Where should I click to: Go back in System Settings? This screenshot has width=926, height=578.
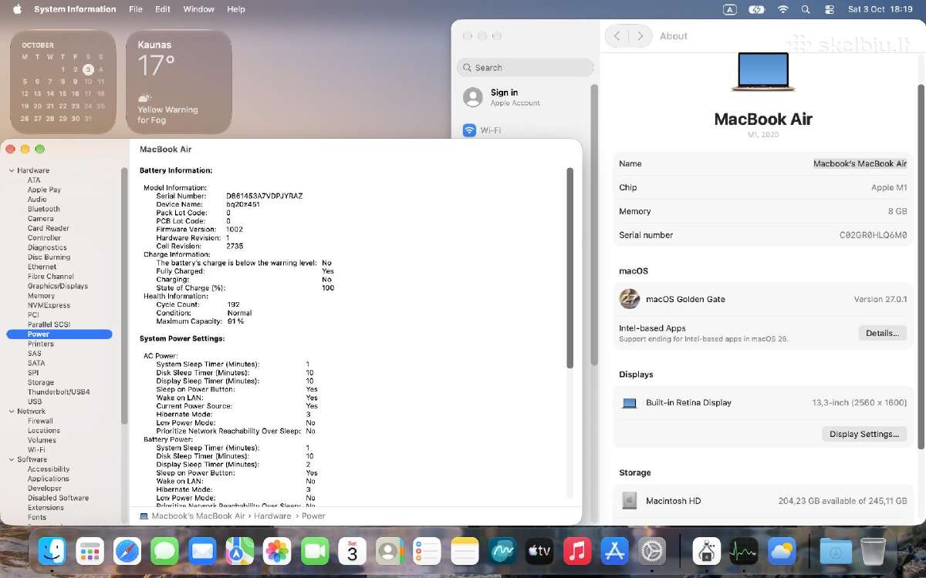click(x=617, y=36)
